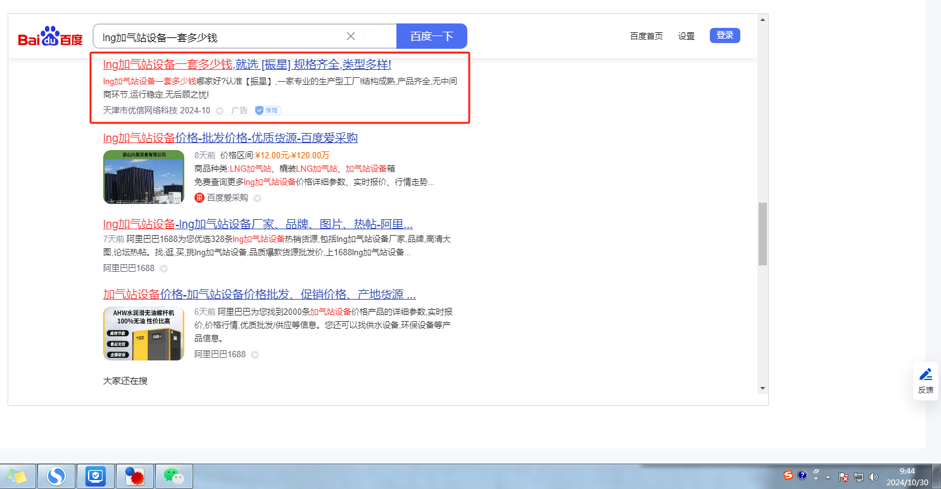Click the 百度一下 search button
Viewport: 941px width, 489px height.
tap(432, 36)
